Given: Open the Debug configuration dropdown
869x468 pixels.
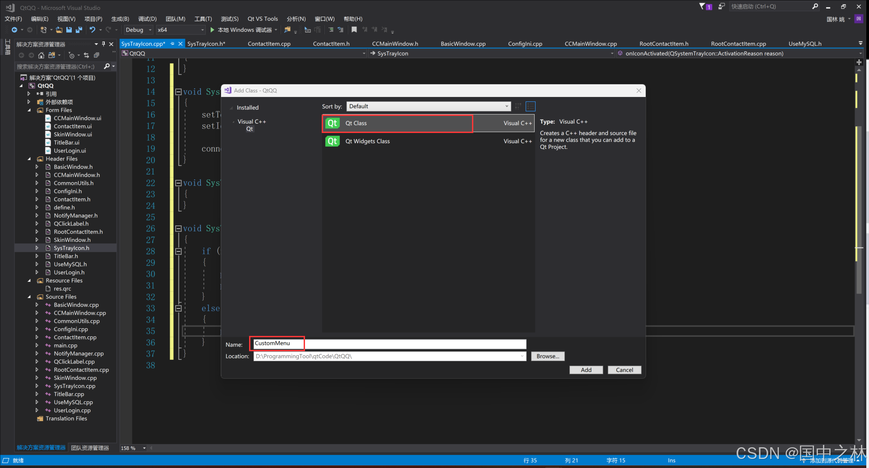Looking at the screenshot, I should 138,30.
